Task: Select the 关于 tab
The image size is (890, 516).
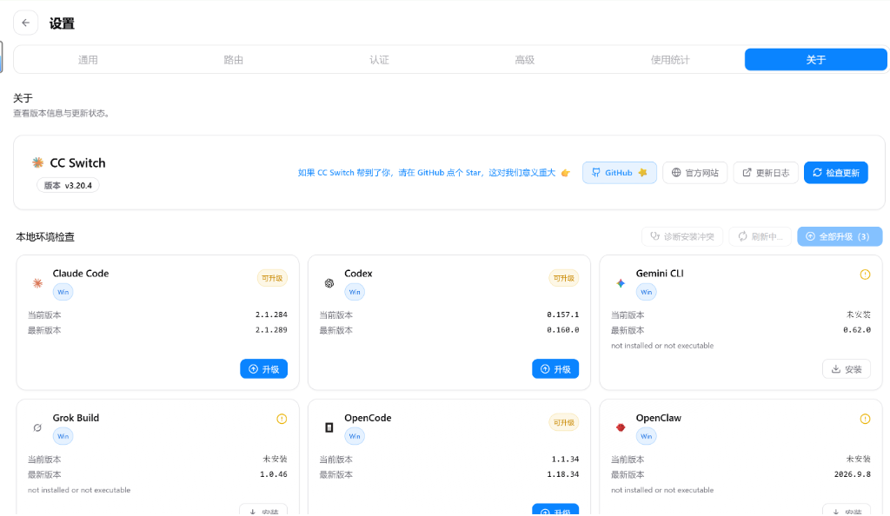Action: pyautogui.click(x=815, y=60)
